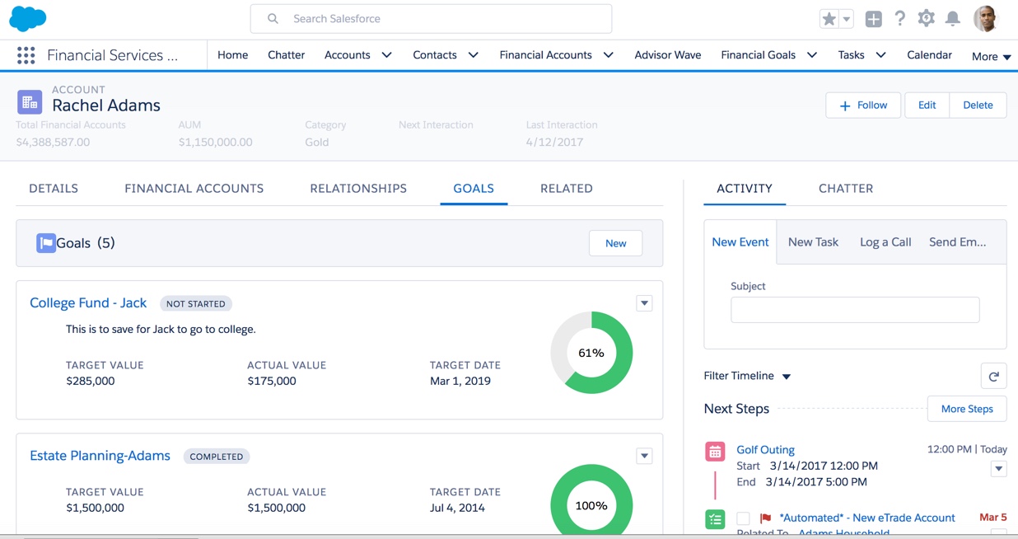The image size is (1018, 539).
Task: Check the Automated New eTrade Account task checkbox
Action: pyautogui.click(x=743, y=518)
